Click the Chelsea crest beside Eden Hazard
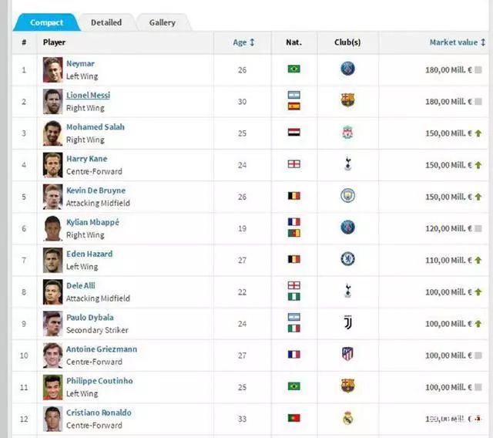The image size is (493, 438). click(x=347, y=259)
